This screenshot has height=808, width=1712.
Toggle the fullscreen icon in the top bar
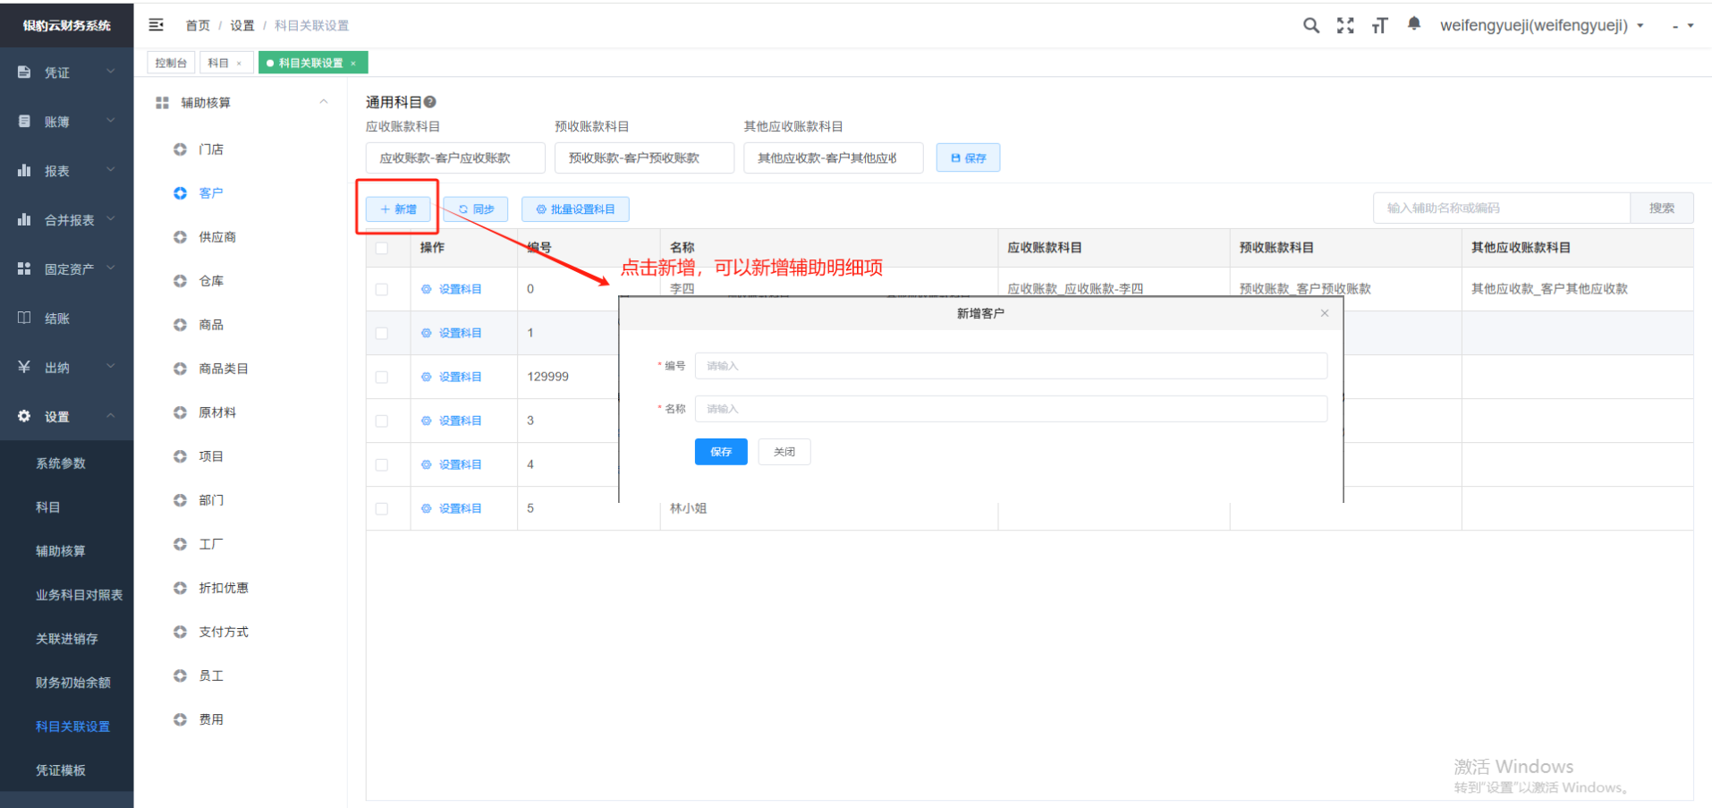(x=1345, y=25)
